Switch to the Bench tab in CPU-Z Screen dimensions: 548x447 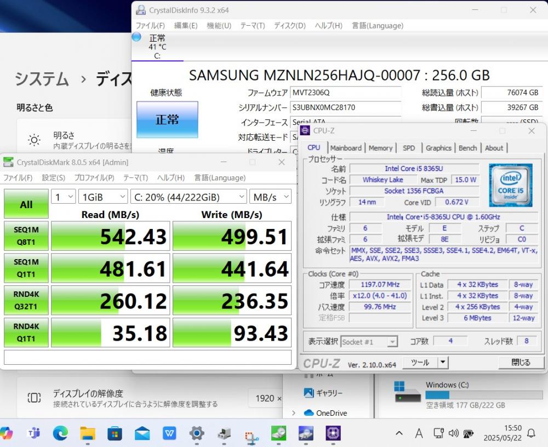(x=467, y=148)
